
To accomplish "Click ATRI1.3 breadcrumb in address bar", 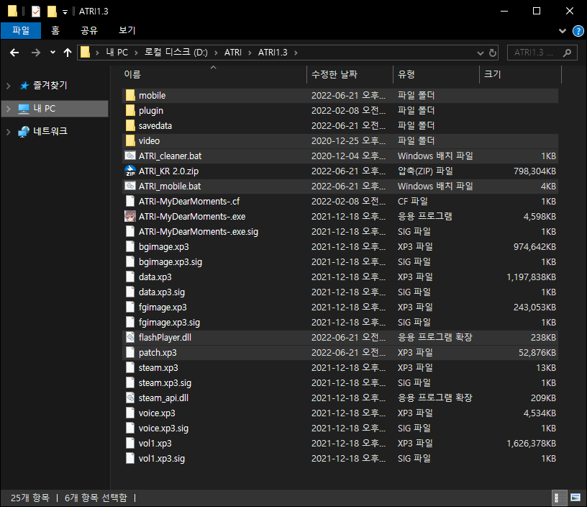I will click(273, 53).
